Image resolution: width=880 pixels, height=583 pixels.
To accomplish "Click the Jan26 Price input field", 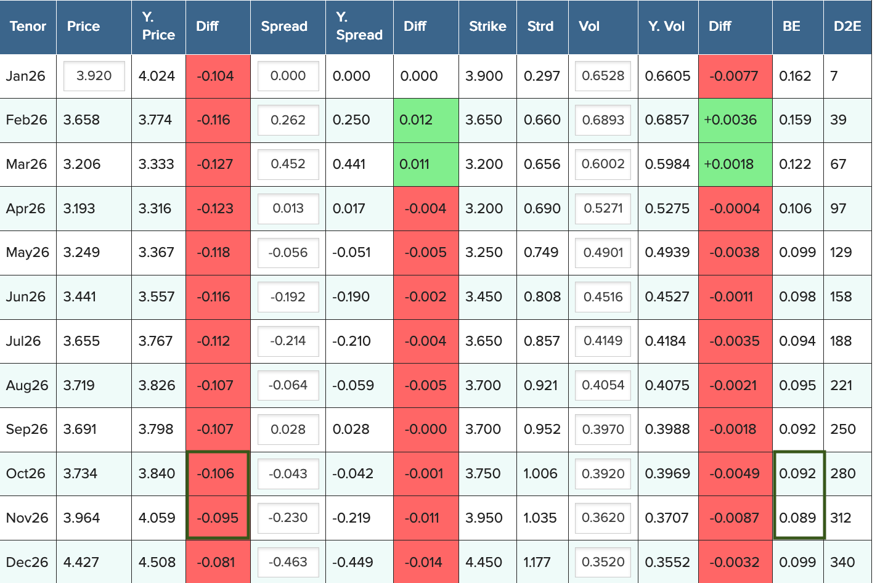I will [94, 76].
